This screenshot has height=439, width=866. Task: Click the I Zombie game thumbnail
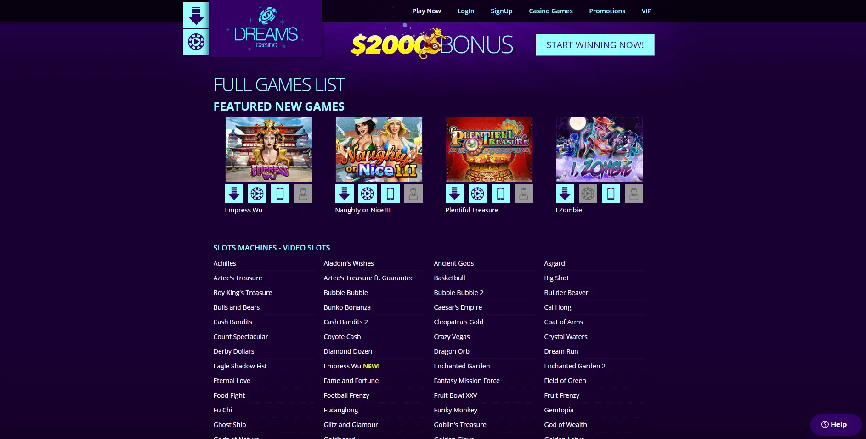[x=600, y=149]
